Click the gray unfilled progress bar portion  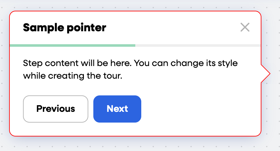(198, 45)
